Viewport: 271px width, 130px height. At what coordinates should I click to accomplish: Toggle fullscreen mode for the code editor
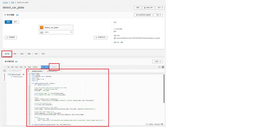tap(159, 67)
